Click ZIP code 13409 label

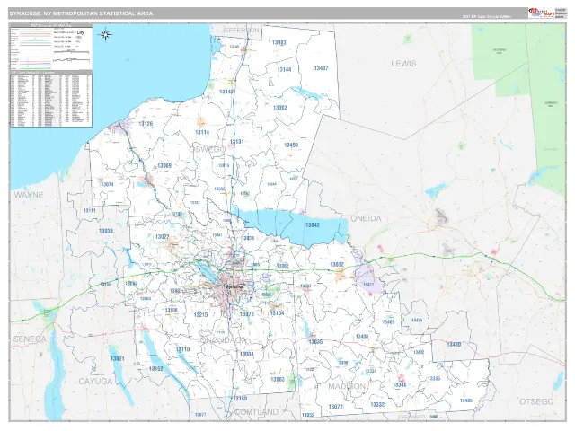[x=388, y=321]
